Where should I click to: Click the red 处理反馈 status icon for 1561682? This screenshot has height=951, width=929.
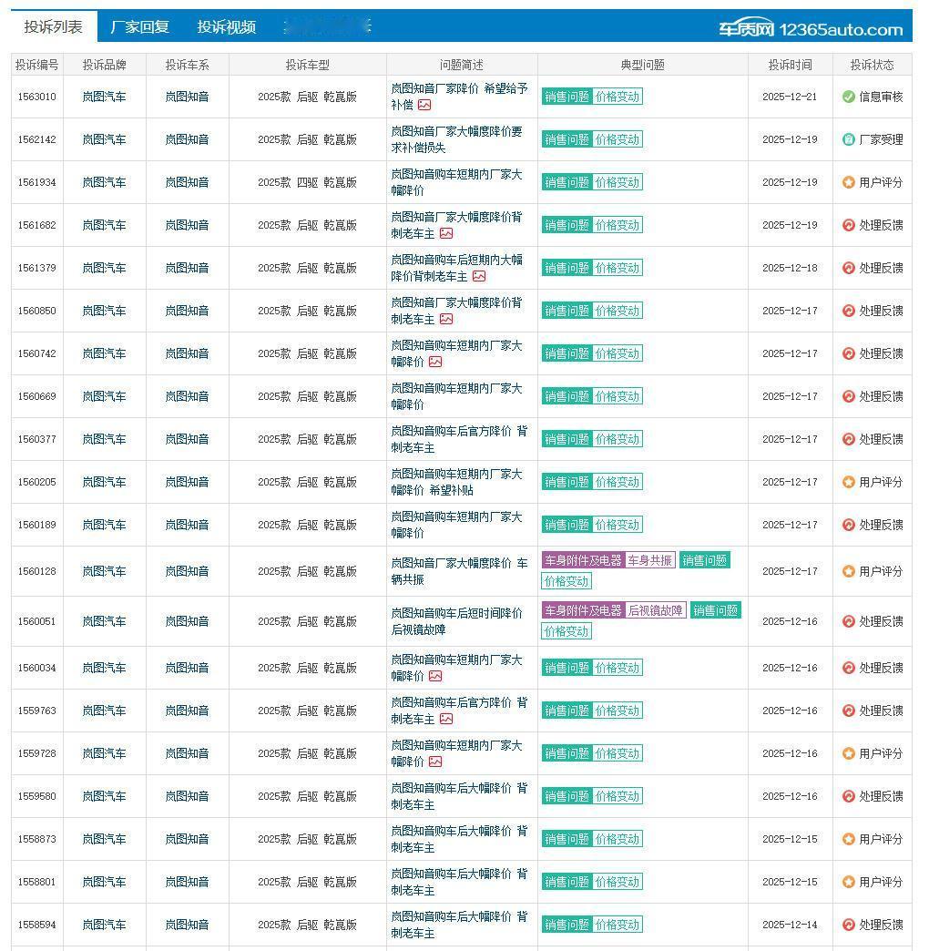pyautogui.click(x=848, y=225)
